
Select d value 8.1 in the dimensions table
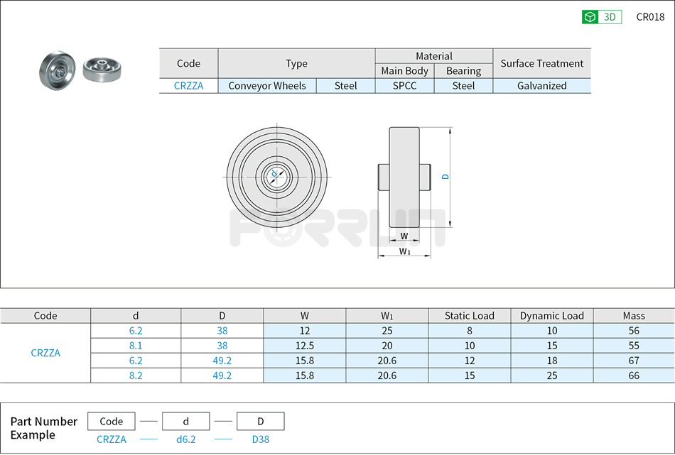(136, 346)
